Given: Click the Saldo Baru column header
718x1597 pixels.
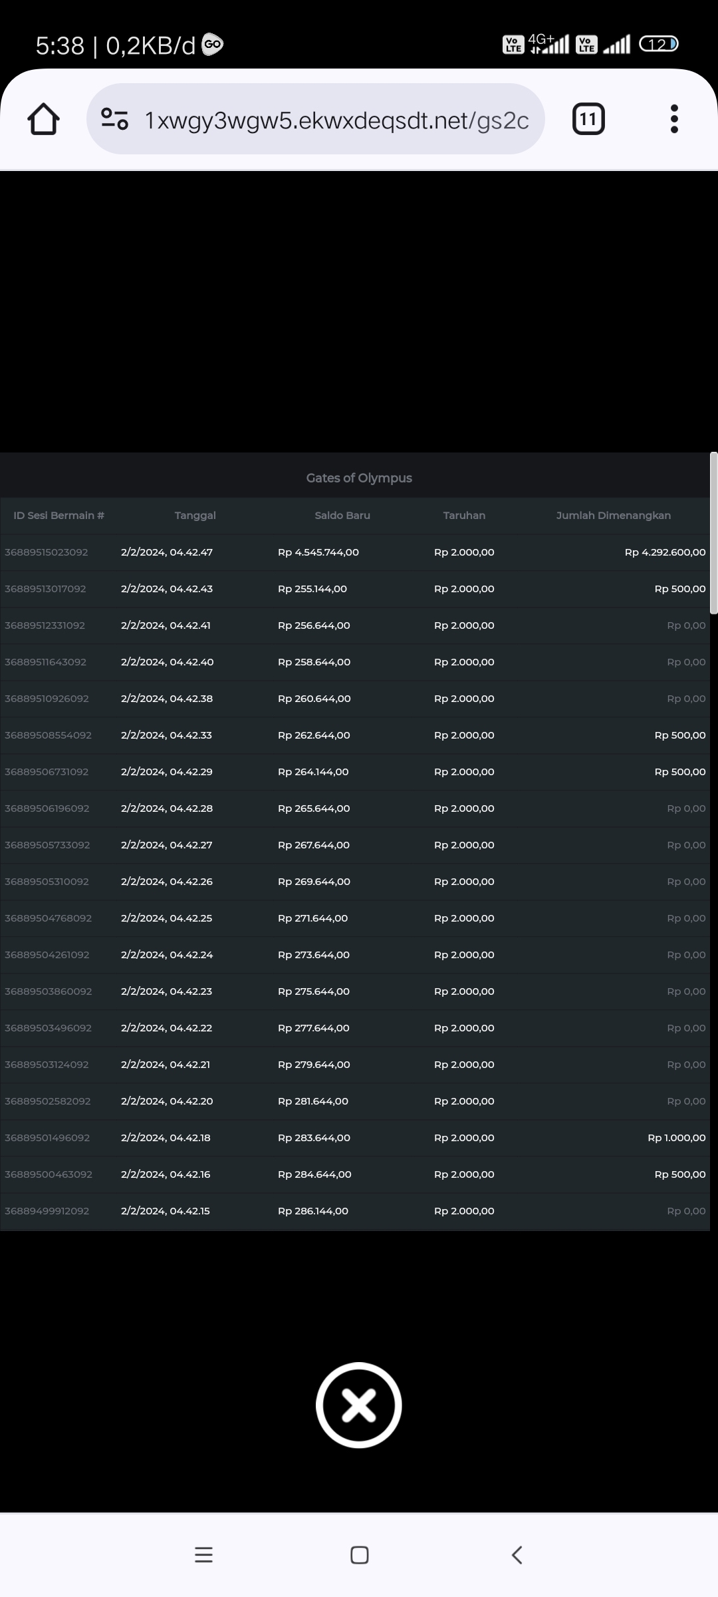Looking at the screenshot, I should [x=342, y=516].
